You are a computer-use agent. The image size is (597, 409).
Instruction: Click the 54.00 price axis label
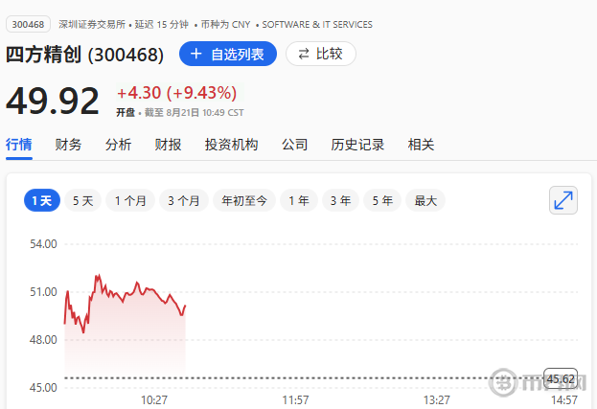click(x=43, y=244)
